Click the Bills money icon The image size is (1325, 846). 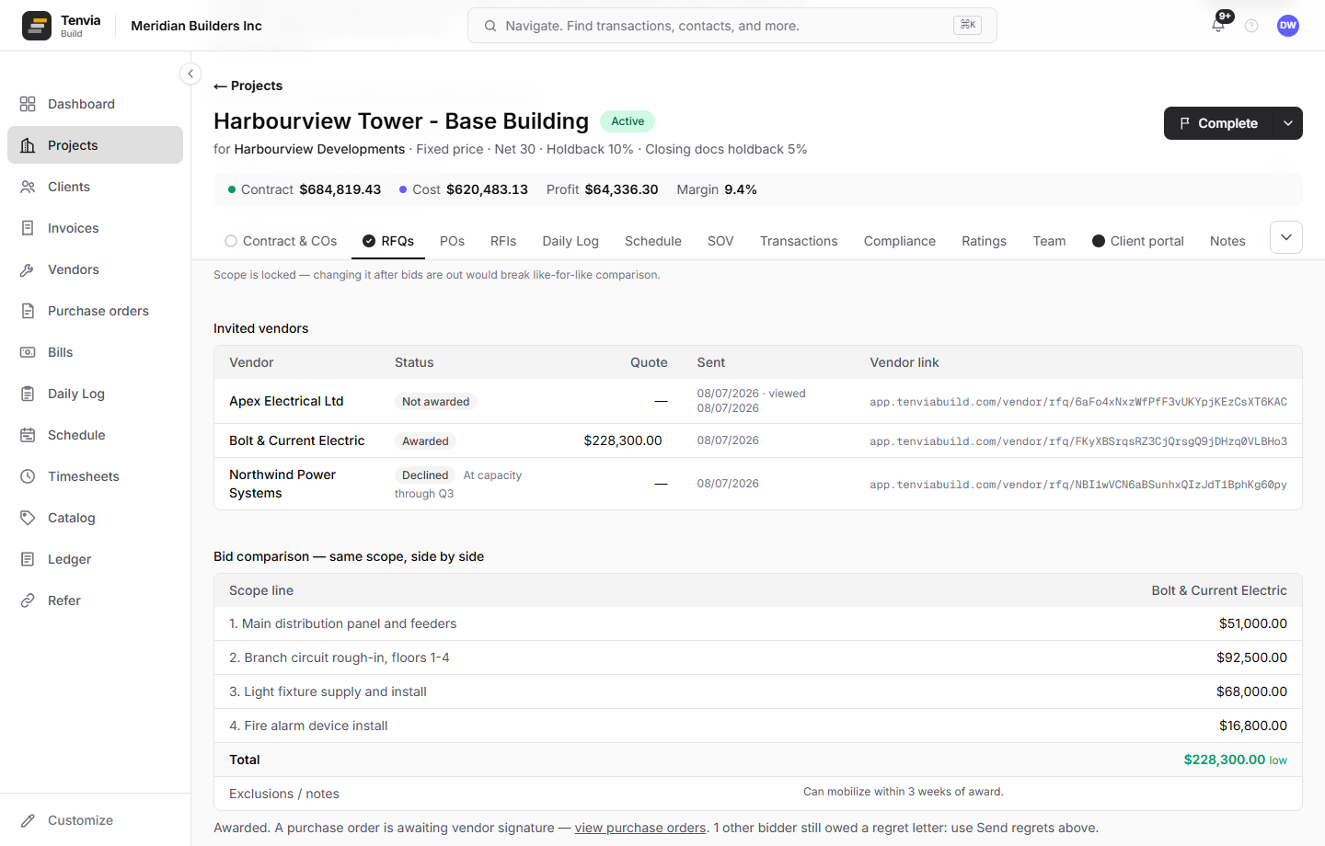pos(28,352)
